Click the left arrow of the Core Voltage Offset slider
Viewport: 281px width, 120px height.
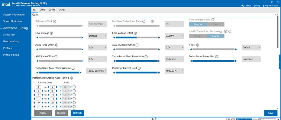click(114, 37)
